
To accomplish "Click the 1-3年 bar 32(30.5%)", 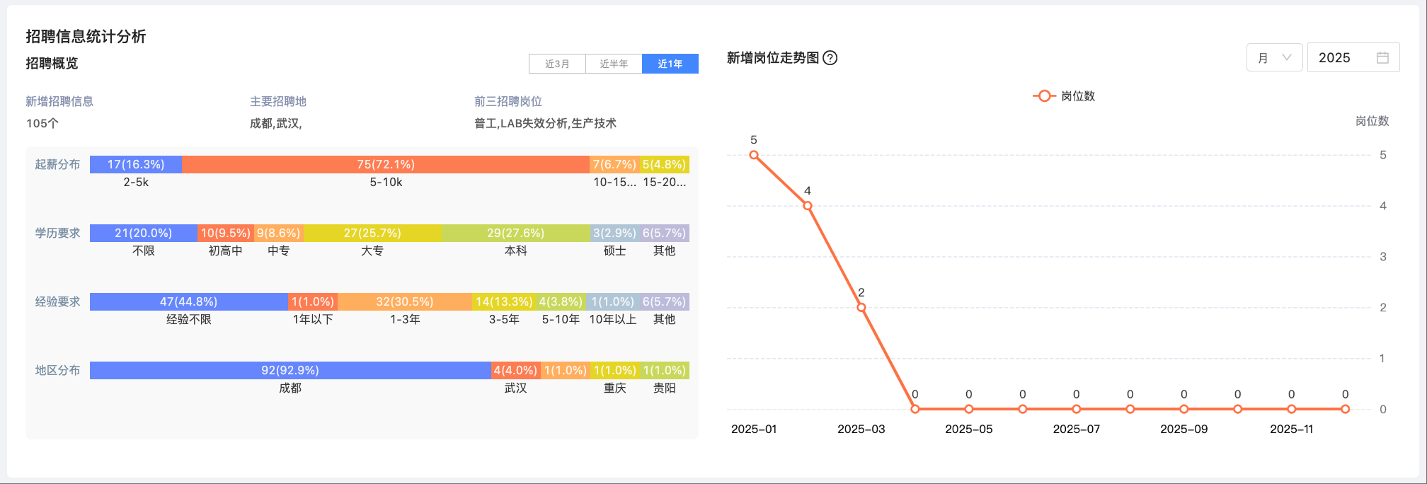I will [x=405, y=301].
